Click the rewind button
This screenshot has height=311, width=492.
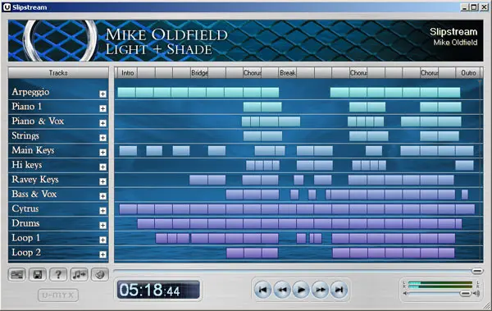coord(282,290)
